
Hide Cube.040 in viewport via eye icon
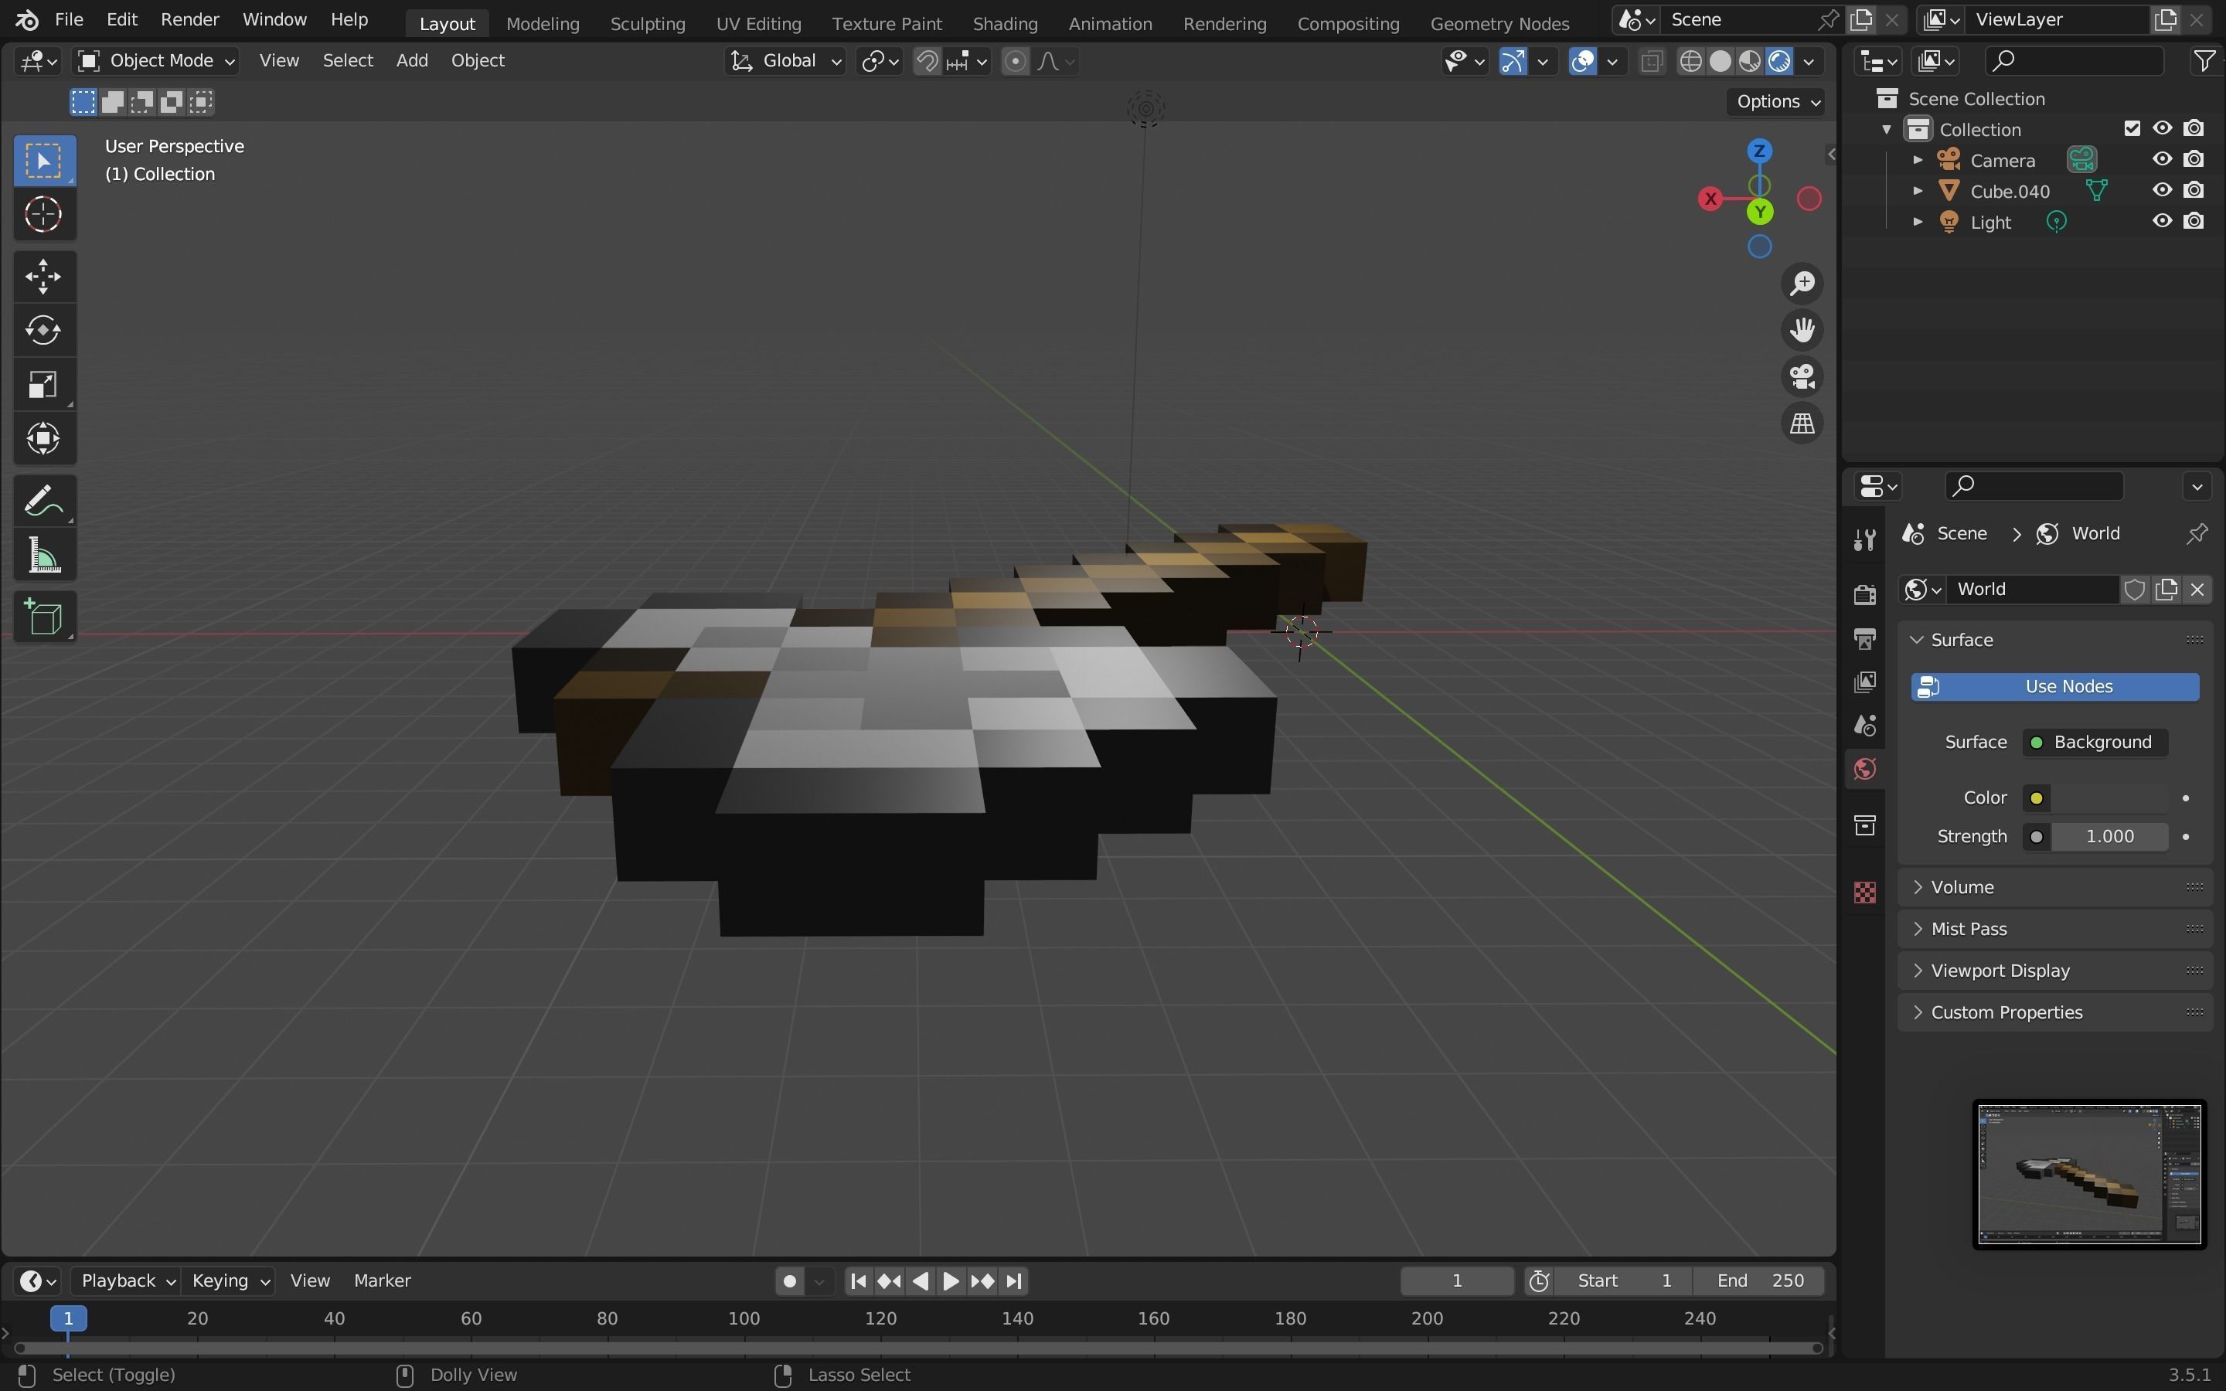point(2162,190)
